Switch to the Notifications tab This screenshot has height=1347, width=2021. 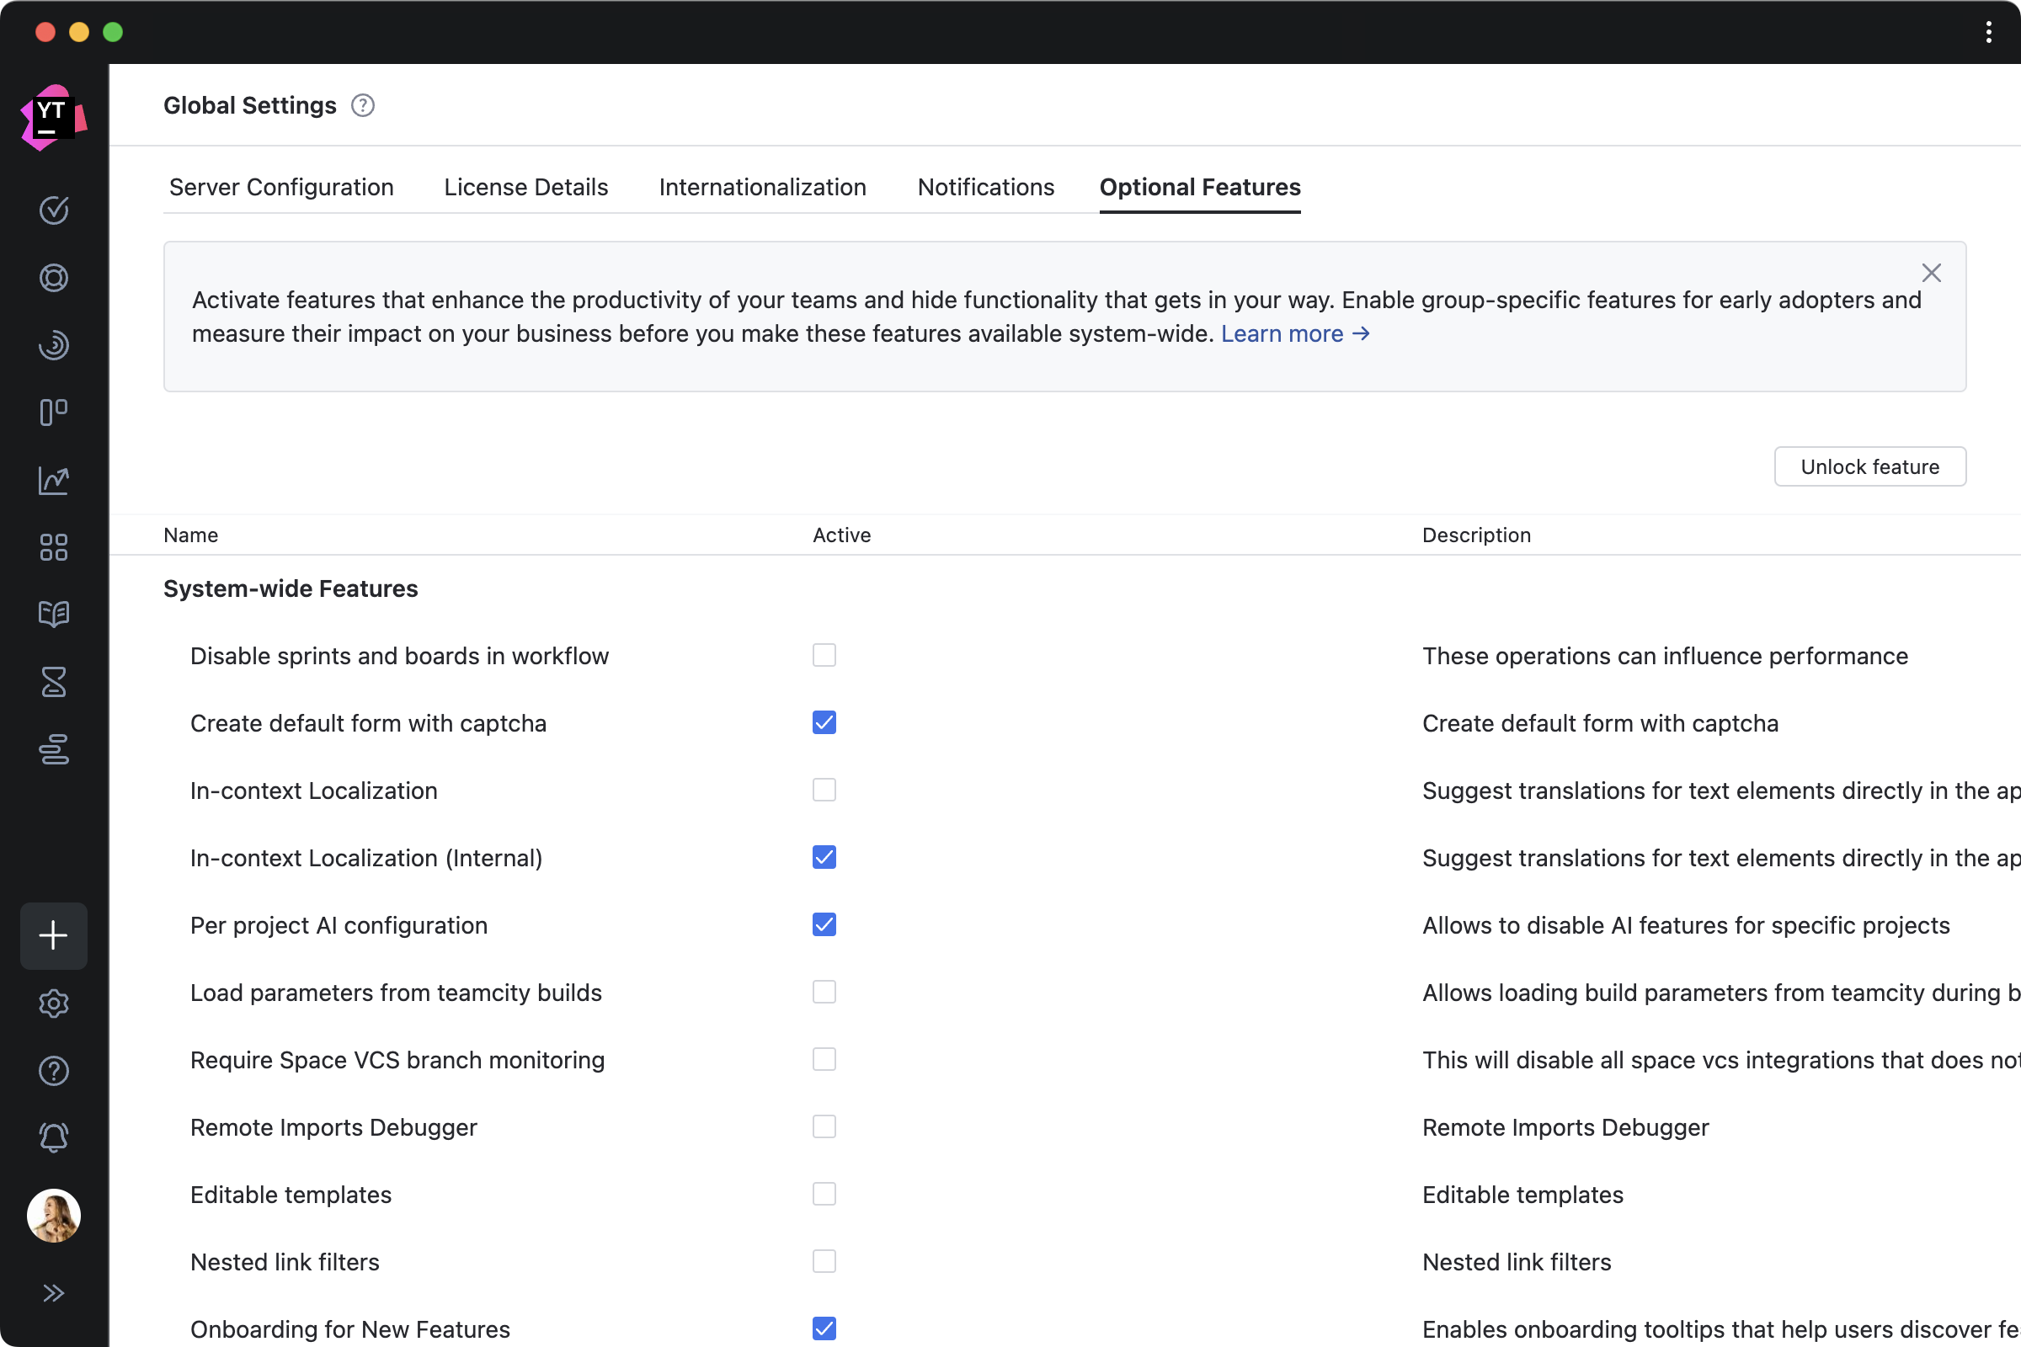coord(985,186)
